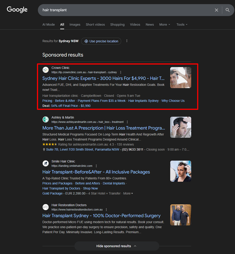Click the Google logo
This screenshot has width=235, height=254.
pos(17,10)
